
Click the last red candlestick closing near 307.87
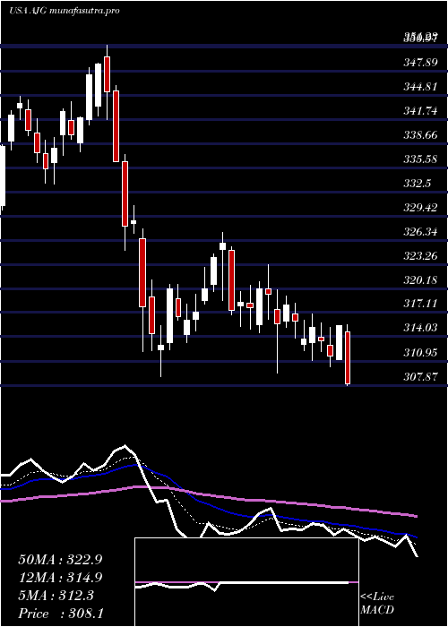point(348,357)
